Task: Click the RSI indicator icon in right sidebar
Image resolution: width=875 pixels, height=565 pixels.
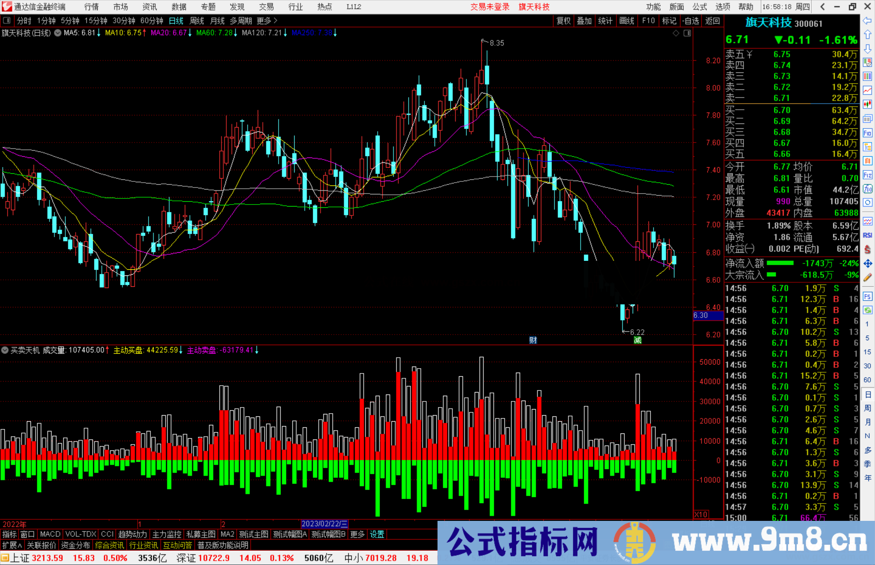Action: (867, 235)
